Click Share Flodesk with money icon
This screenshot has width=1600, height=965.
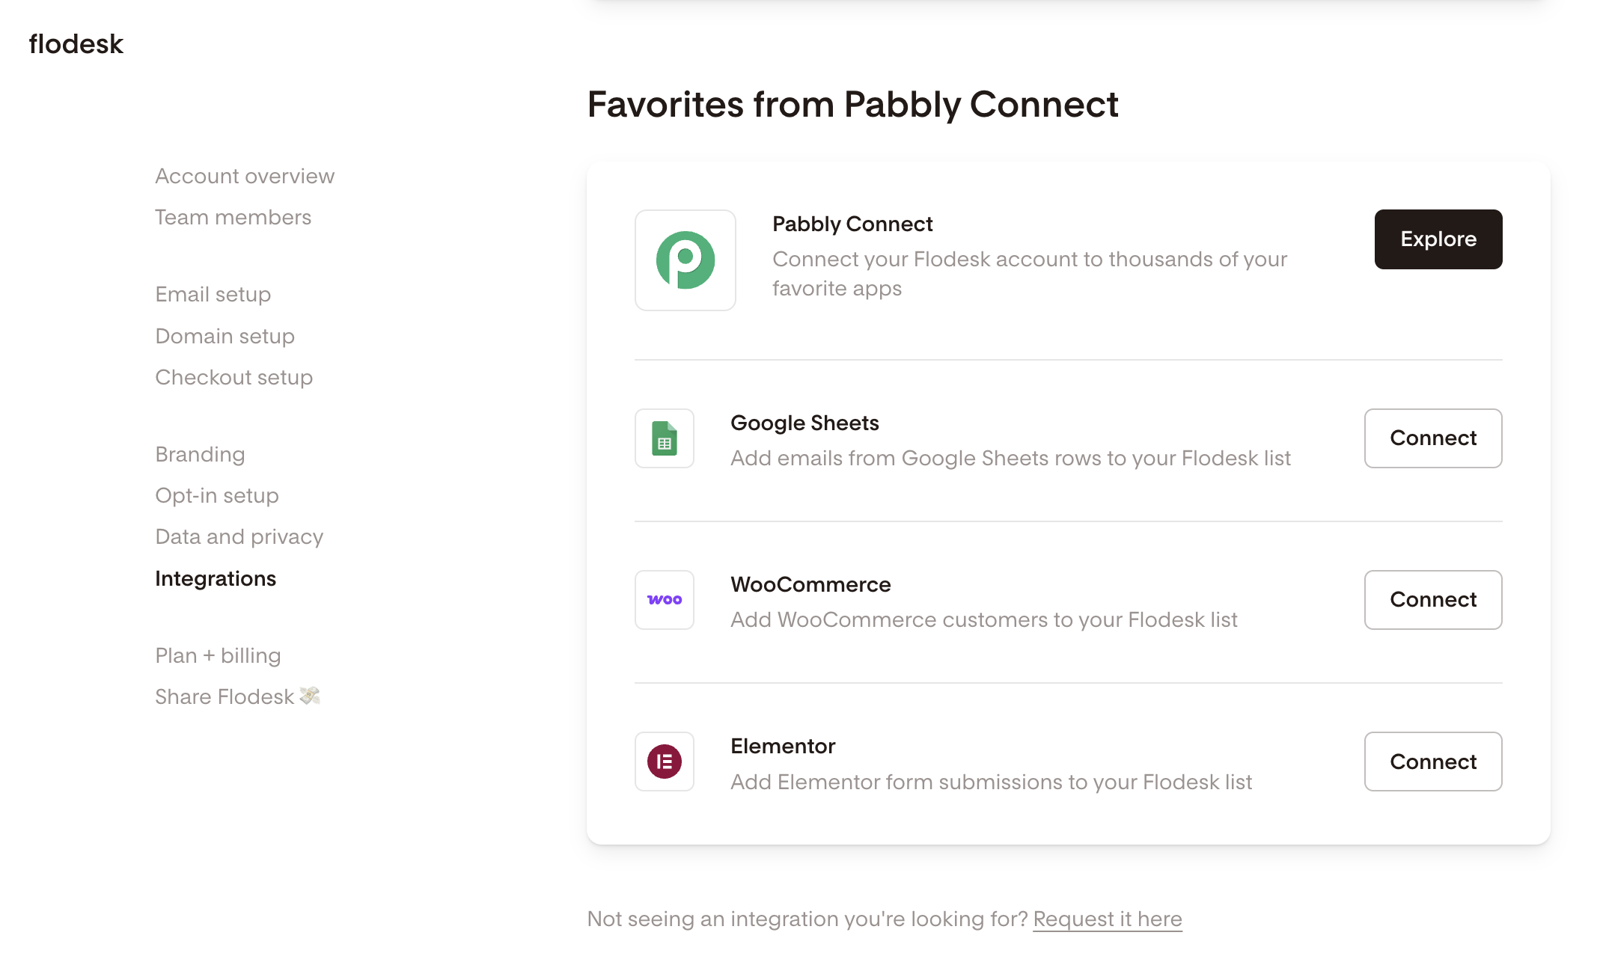coord(236,696)
